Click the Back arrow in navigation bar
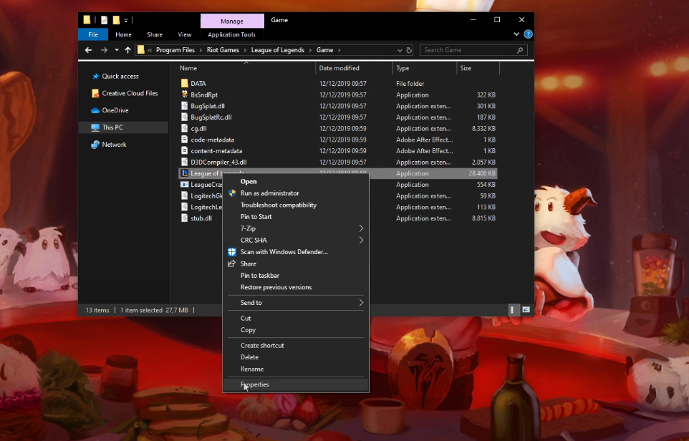This screenshot has width=689, height=441. 88,50
